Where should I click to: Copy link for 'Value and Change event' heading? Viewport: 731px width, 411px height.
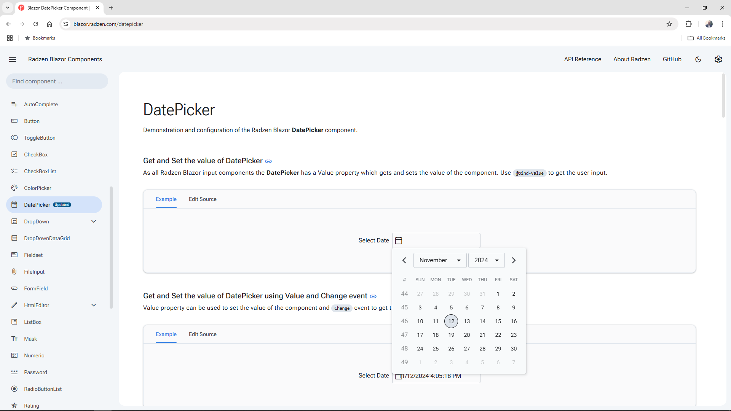[373, 296]
